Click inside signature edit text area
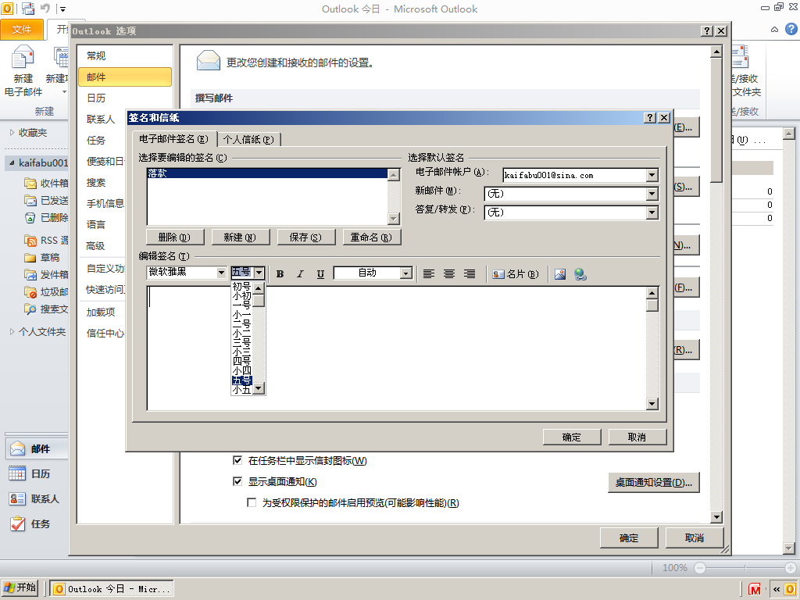This screenshot has width=800, height=600. pyautogui.click(x=396, y=348)
